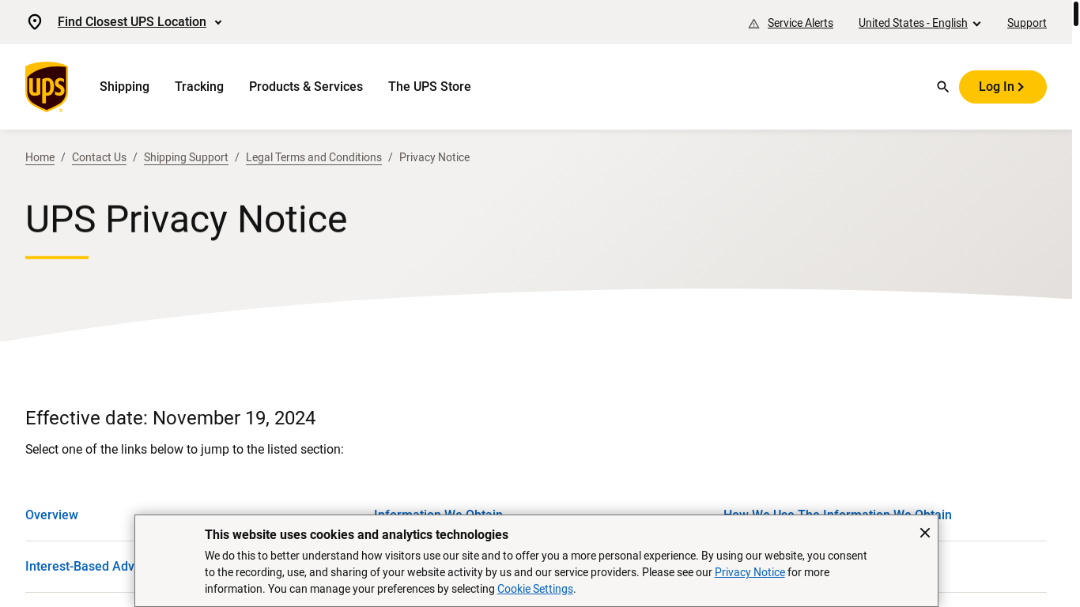Jump to Interest-Based Advertising section
Viewport: 1080px width, 607px height.
coord(80,567)
